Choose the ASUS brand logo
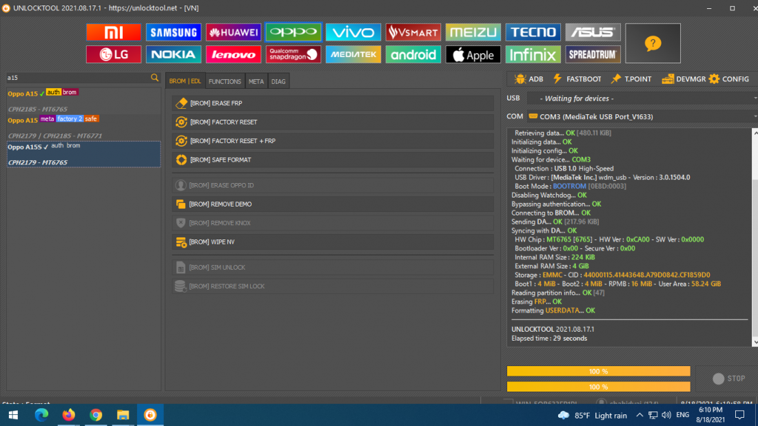The image size is (758, 426). 593,32
